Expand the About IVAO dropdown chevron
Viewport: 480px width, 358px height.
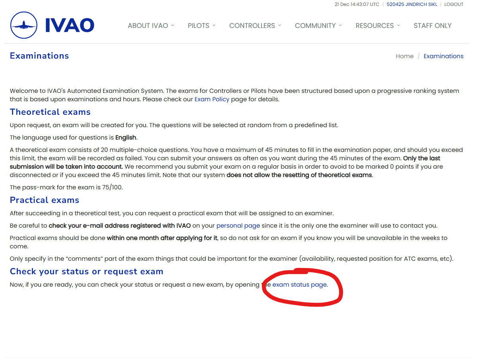coord(172,25)
